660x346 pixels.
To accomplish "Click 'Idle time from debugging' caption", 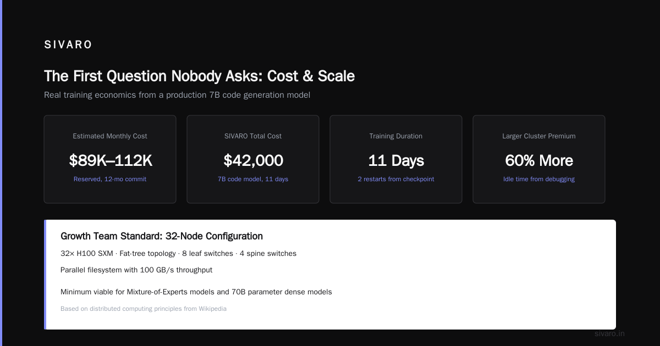I will point(539,179).
